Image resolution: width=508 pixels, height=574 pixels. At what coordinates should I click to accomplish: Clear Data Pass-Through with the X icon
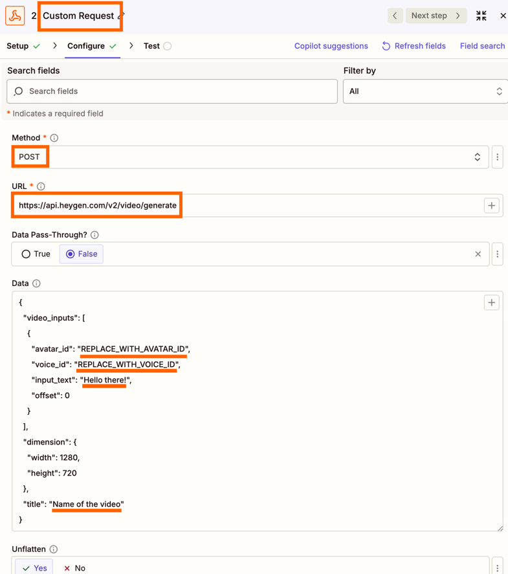click(478, 254)
